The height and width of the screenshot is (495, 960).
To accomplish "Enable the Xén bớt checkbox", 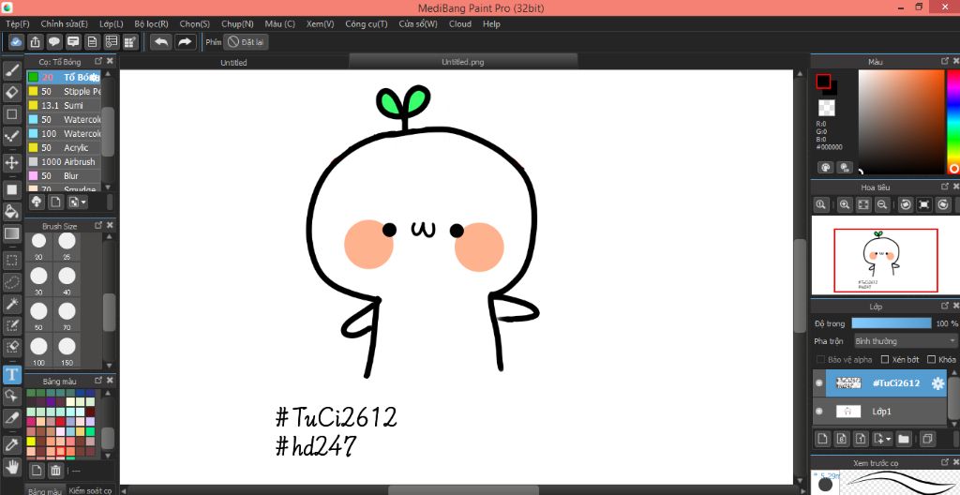I will pyautogui.click(x=885, y=360).
